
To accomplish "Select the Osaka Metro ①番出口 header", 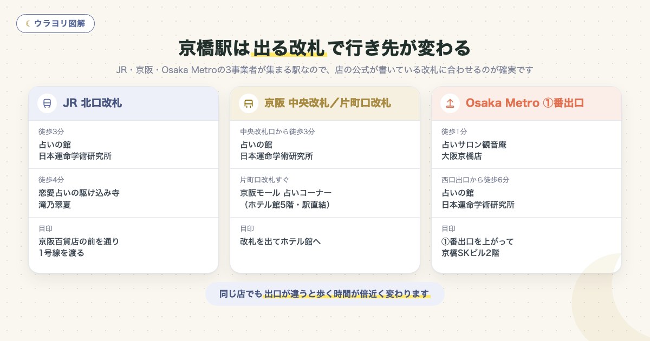I will (x=526, y=103).
